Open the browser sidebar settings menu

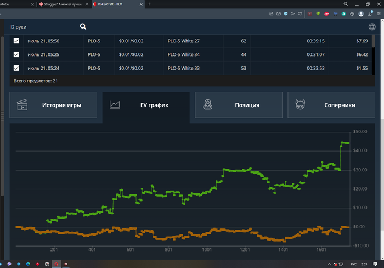click(379, 13)
